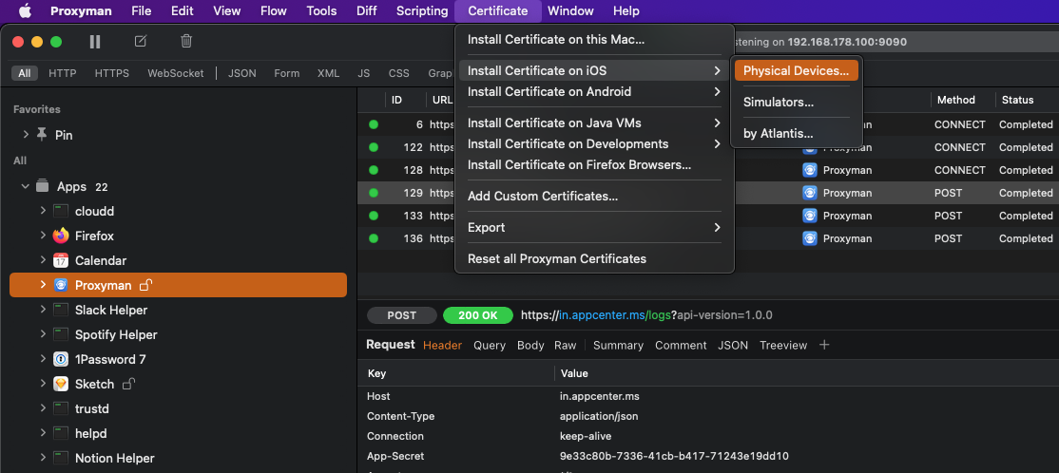Screen dimensions: 1059x473
Task: Switch to the Treeview request tab
Action: [x=783, y=345]
